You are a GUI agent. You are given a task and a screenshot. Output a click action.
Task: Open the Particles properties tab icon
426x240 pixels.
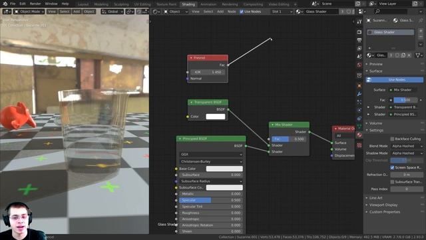coord(359,102)
